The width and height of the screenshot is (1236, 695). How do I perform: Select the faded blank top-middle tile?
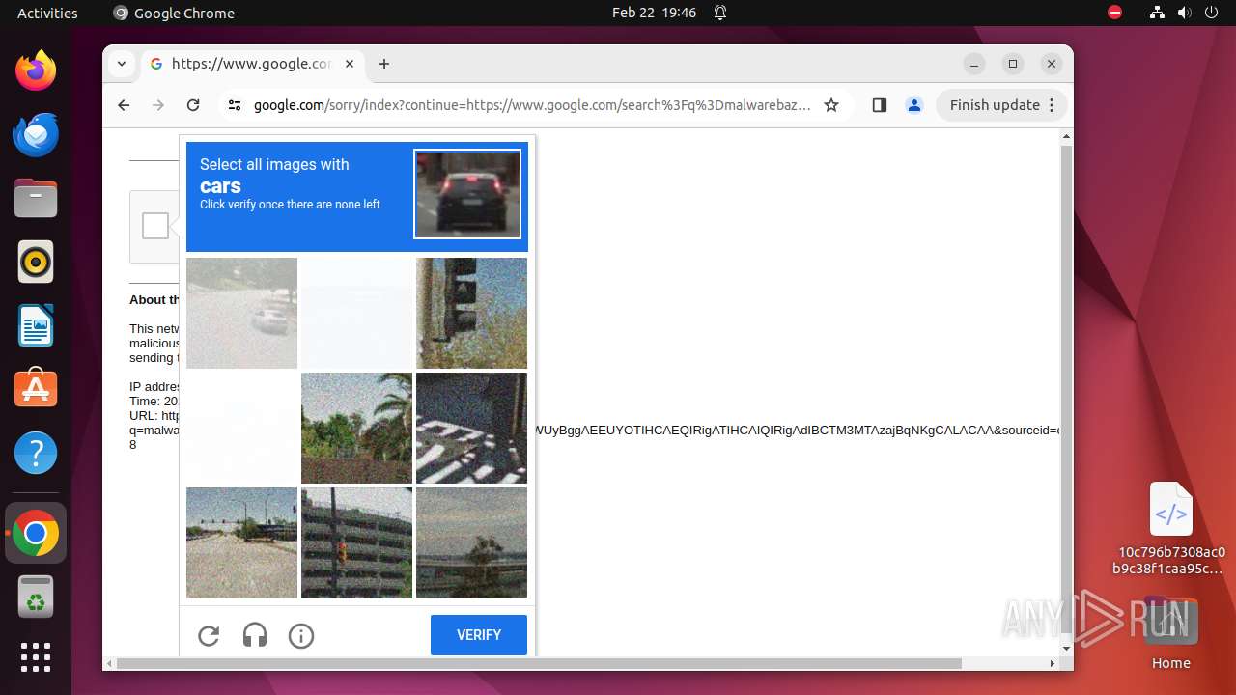point(356,313)
